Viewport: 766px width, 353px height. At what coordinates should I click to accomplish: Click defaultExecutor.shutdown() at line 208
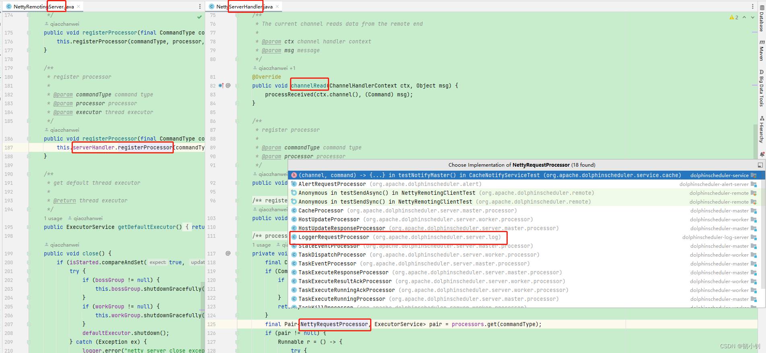coord(126,333)
